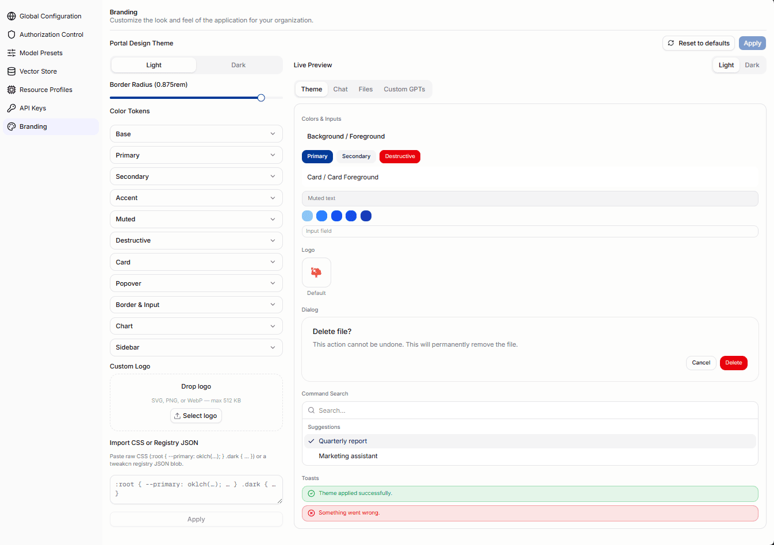Click Cancel in Delete file dialog
Image resolution: width=774 pixels, height=545 pixels.
coord(701,363)
